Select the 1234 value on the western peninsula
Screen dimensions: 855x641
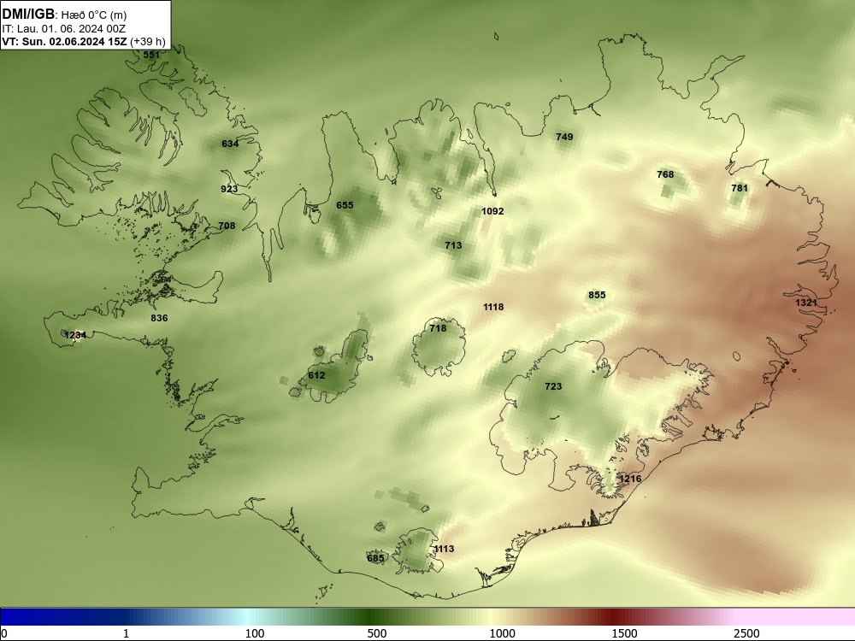coord(75,335)
